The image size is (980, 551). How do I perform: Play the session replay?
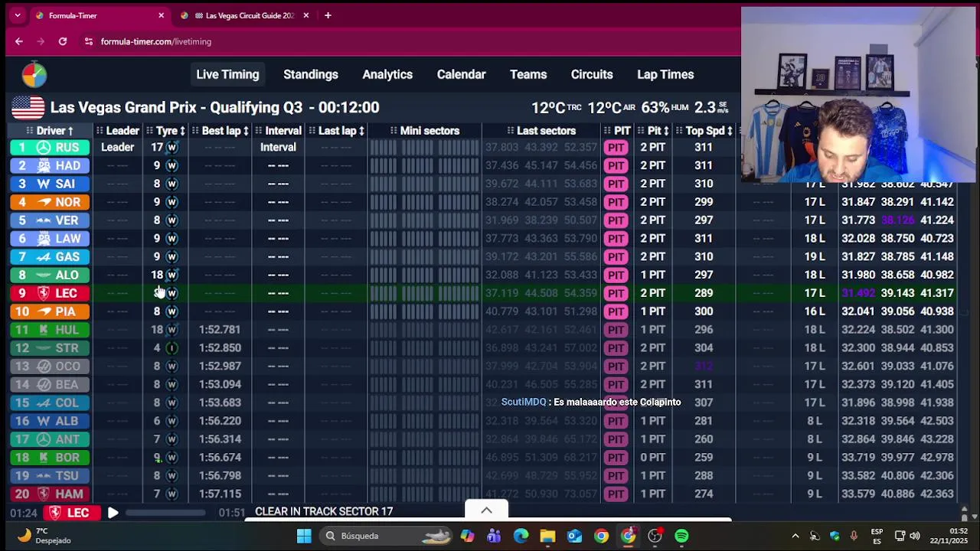coord(113,513)
